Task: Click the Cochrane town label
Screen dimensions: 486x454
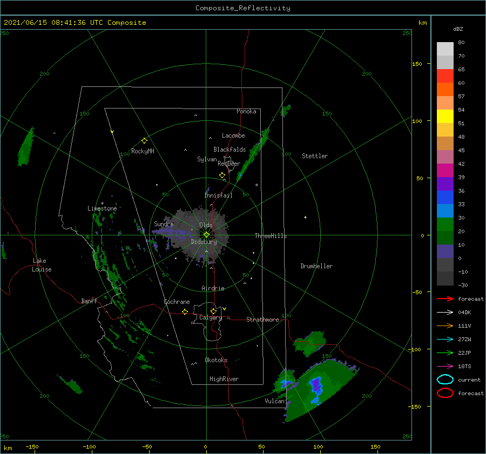Action: click(x=177, y=302)
